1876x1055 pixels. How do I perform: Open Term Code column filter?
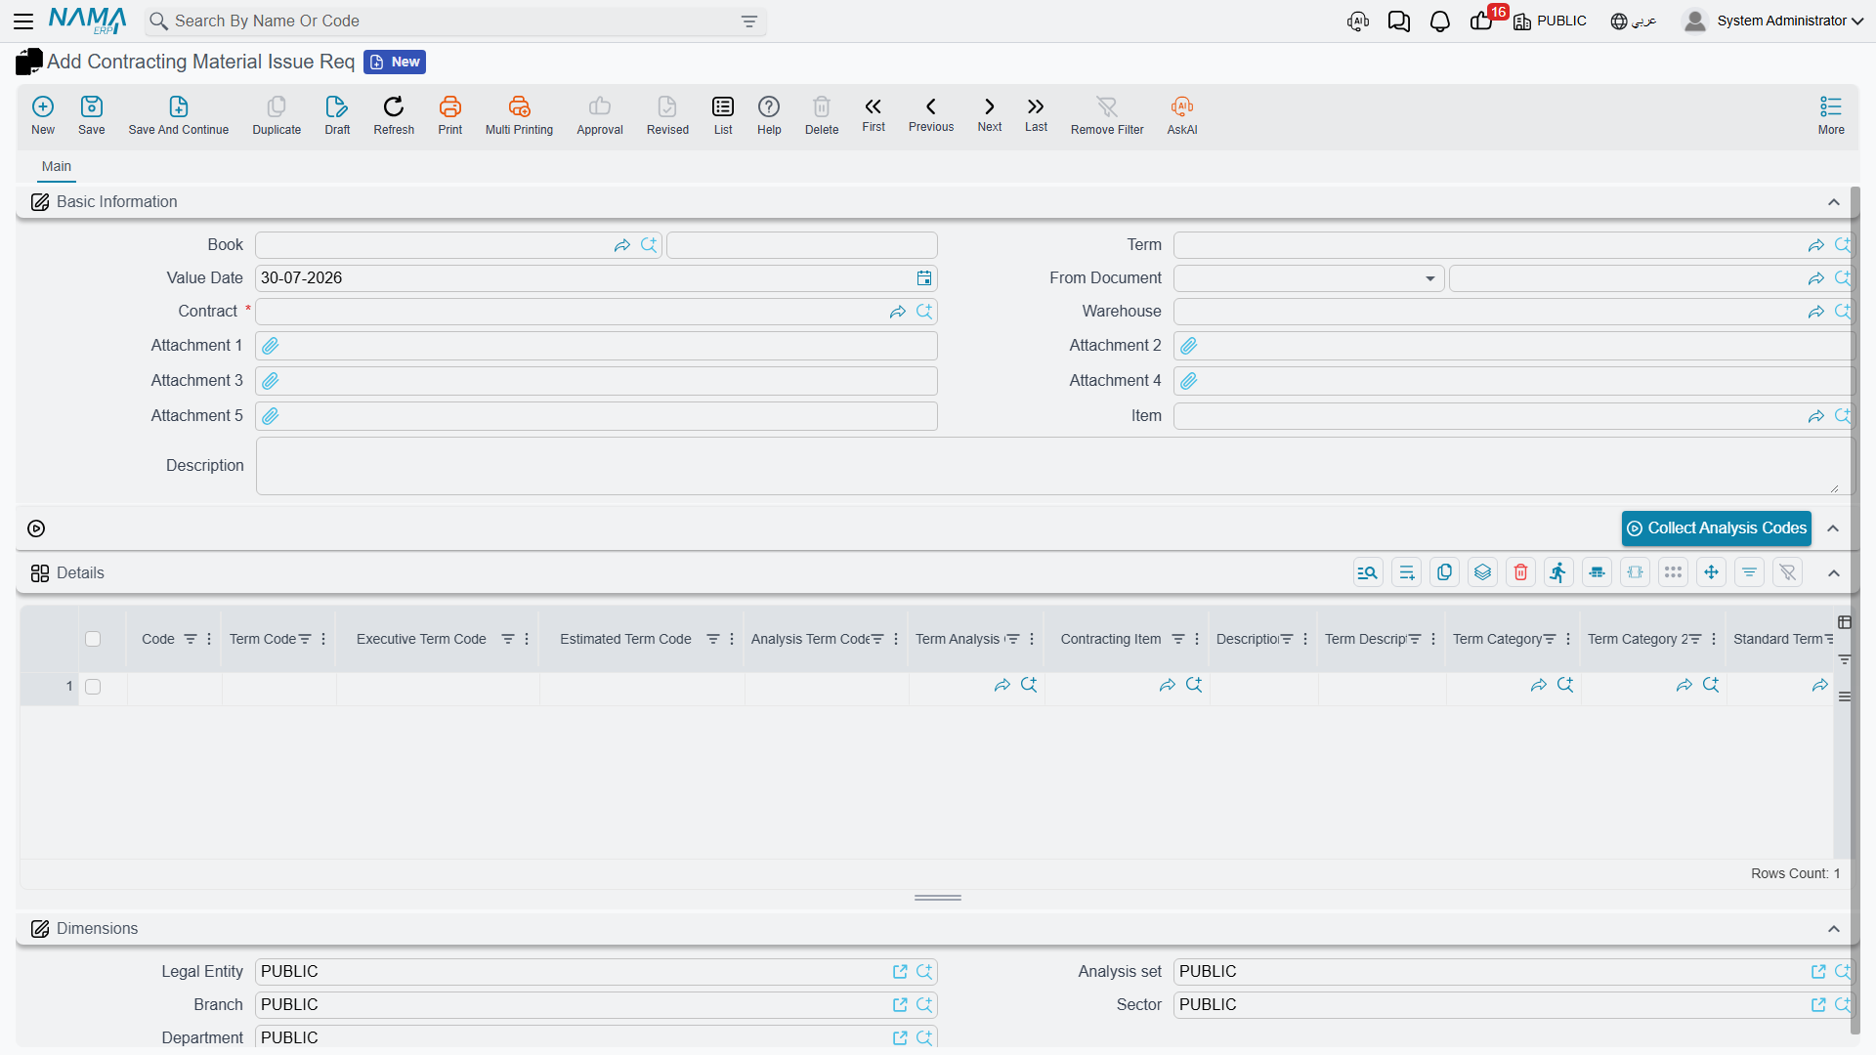point(305,639)
